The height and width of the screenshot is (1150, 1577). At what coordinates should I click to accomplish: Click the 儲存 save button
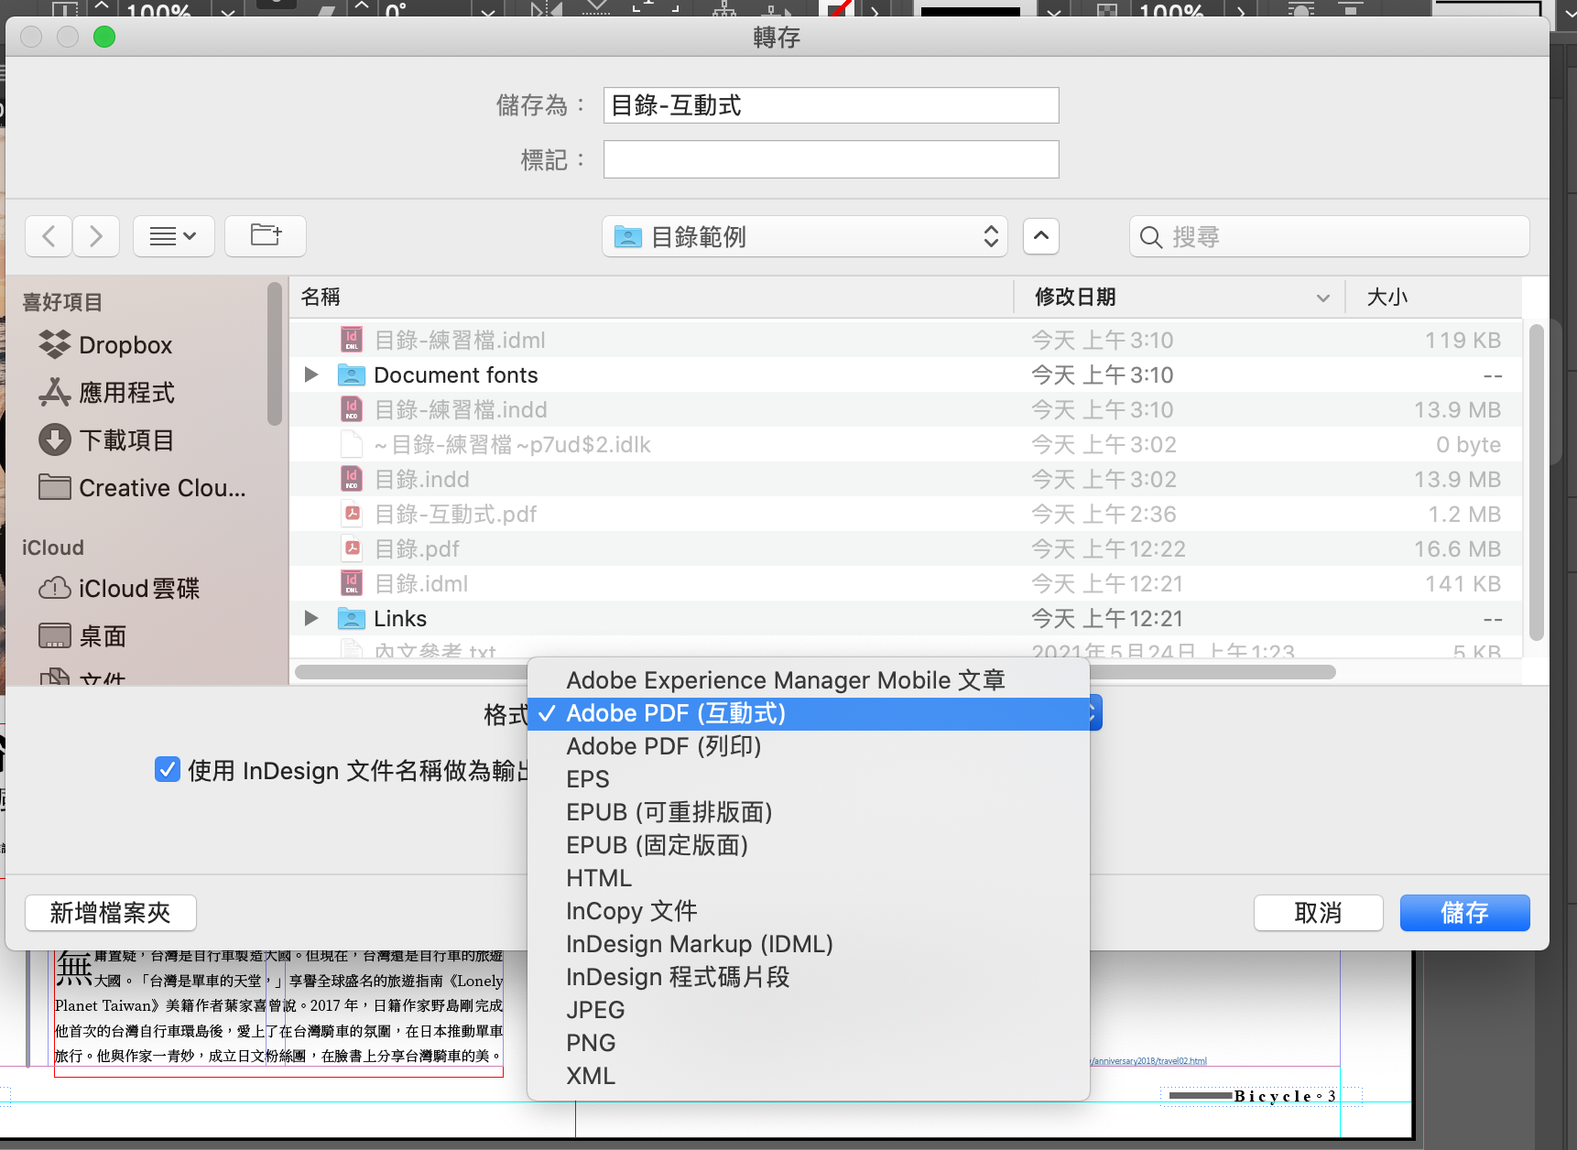pyautogui.click(x=1463, y=913)
